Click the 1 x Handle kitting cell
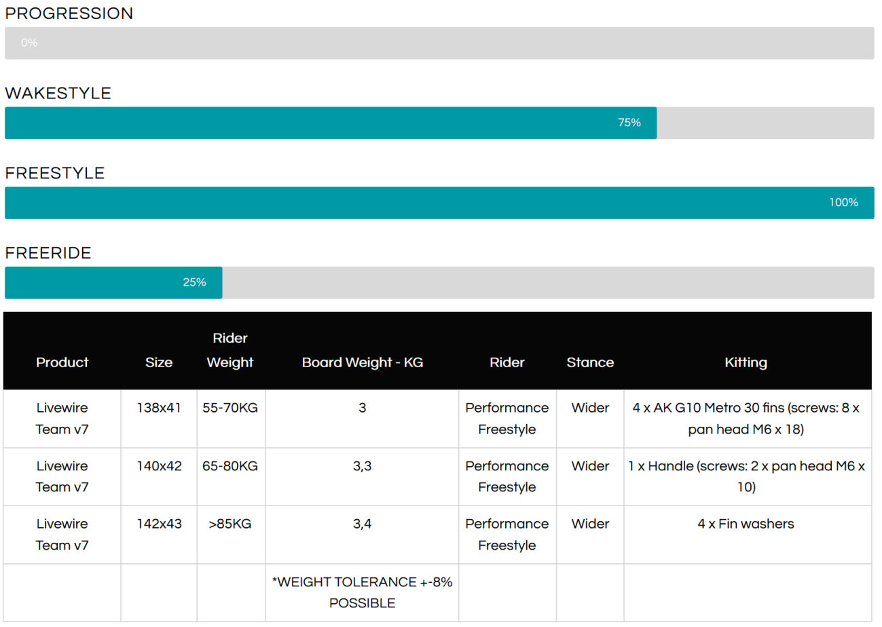 coord(746,476)
